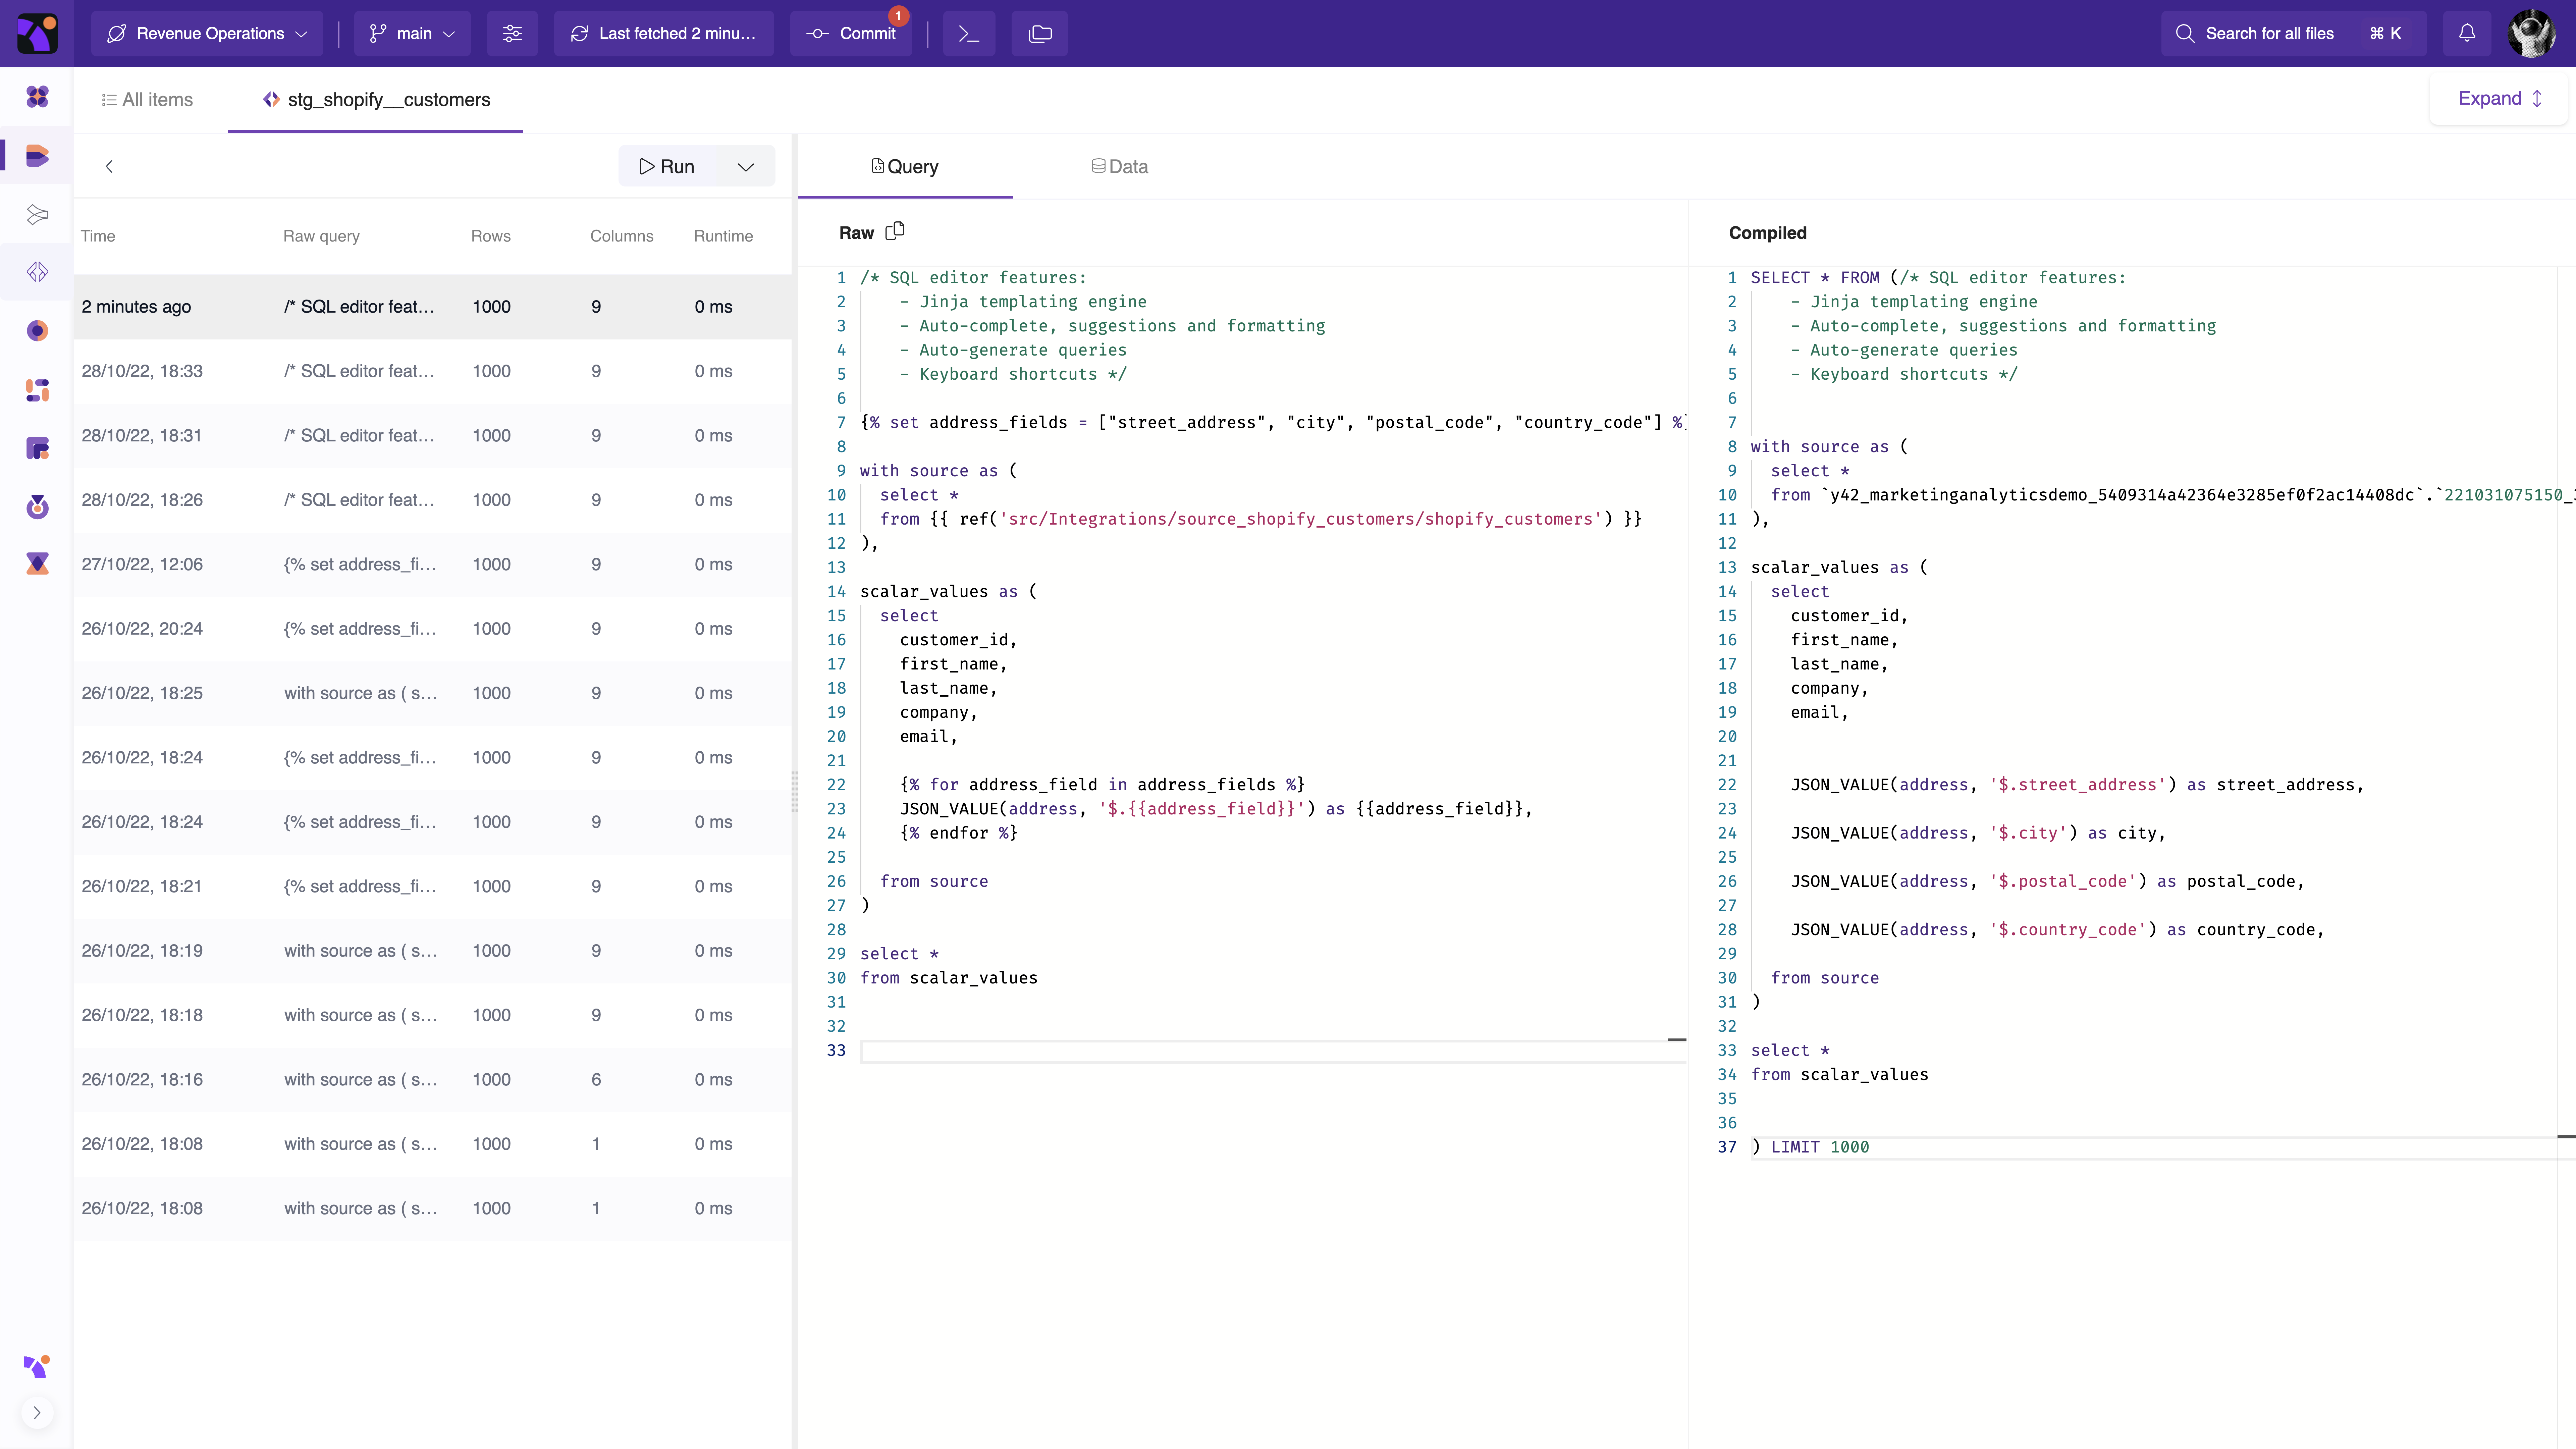This screenshot has height=1449, width=2576.
Task: Open user profile avatar
Action: point(2532,33)
